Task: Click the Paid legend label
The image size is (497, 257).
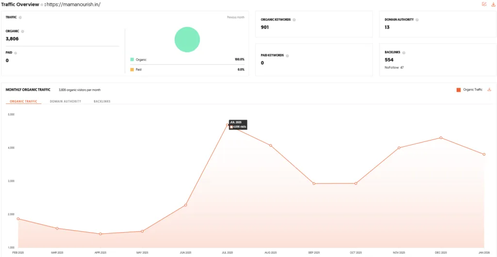Action: coord(138,69)
